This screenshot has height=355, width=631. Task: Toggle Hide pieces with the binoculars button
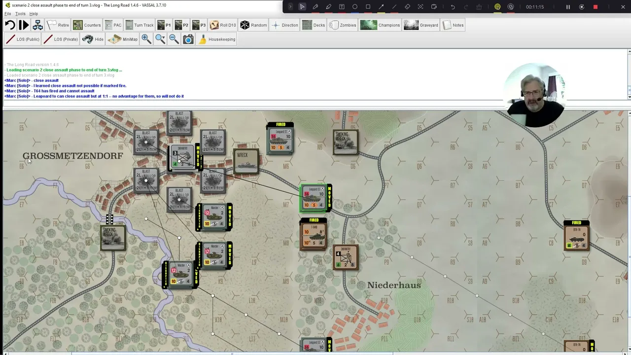click(93, 39)
